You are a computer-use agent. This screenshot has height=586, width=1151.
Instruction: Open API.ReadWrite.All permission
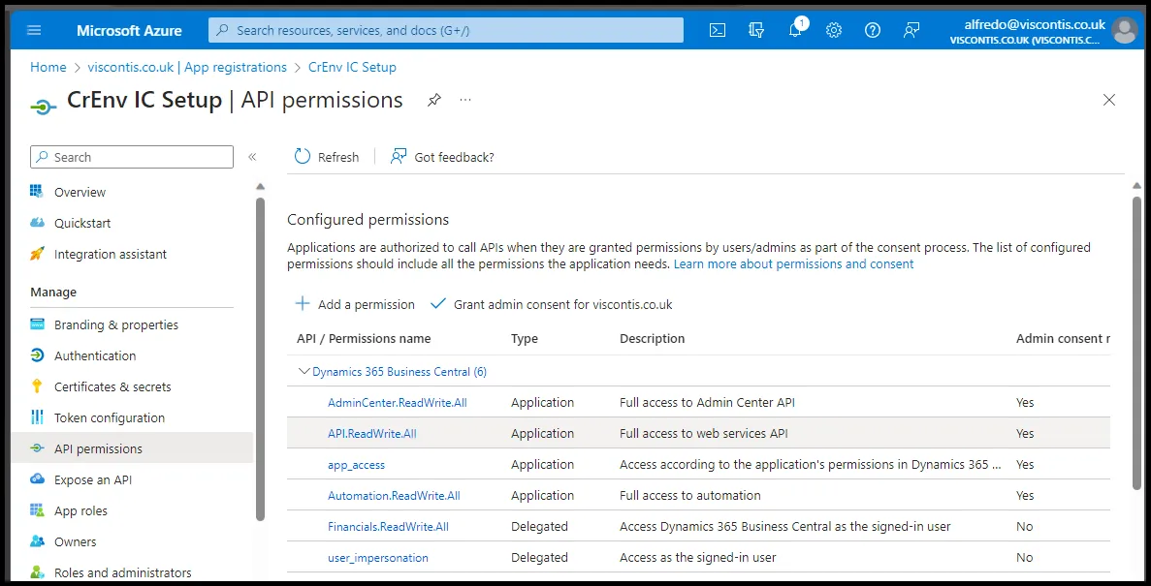(372, 434)
